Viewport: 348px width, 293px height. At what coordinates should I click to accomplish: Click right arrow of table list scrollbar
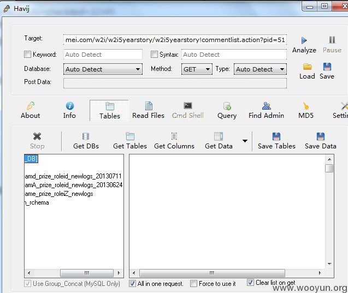(119, 273)
